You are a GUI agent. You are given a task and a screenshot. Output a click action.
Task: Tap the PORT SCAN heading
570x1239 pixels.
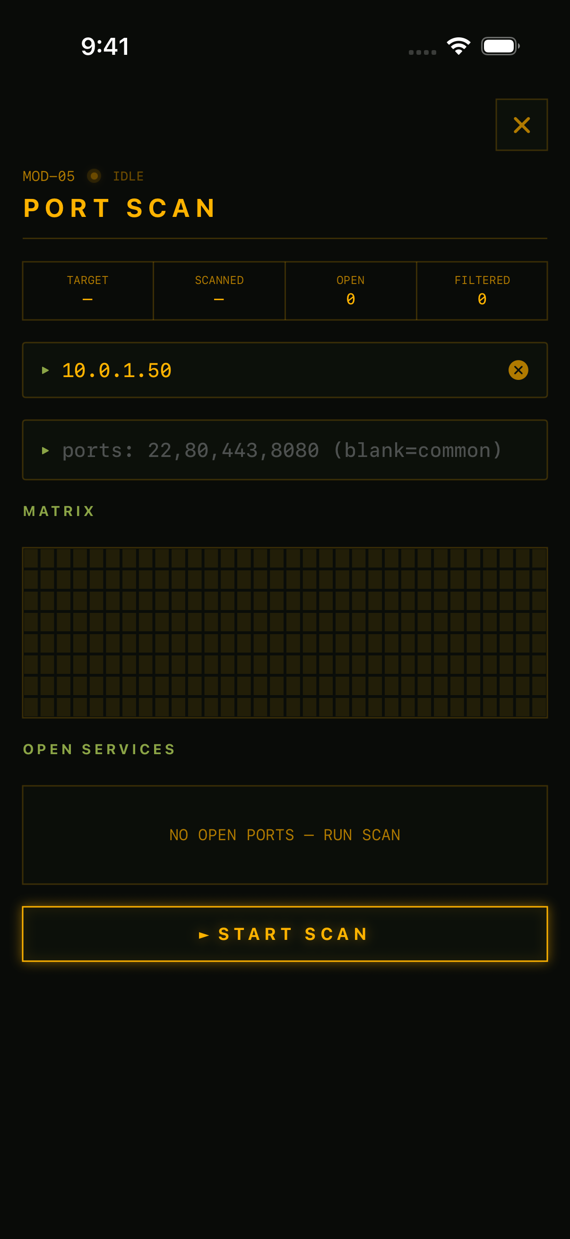point(120,208)
